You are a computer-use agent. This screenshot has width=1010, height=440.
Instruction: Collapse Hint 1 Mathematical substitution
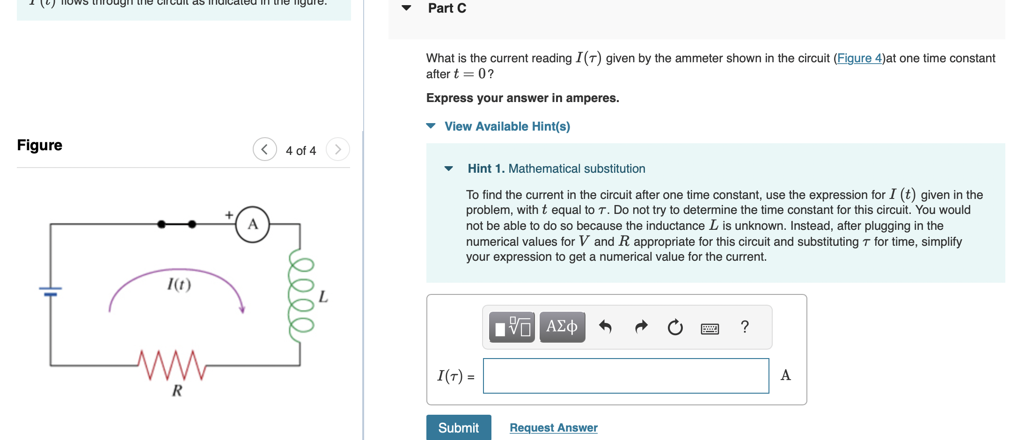click(448, 169)
